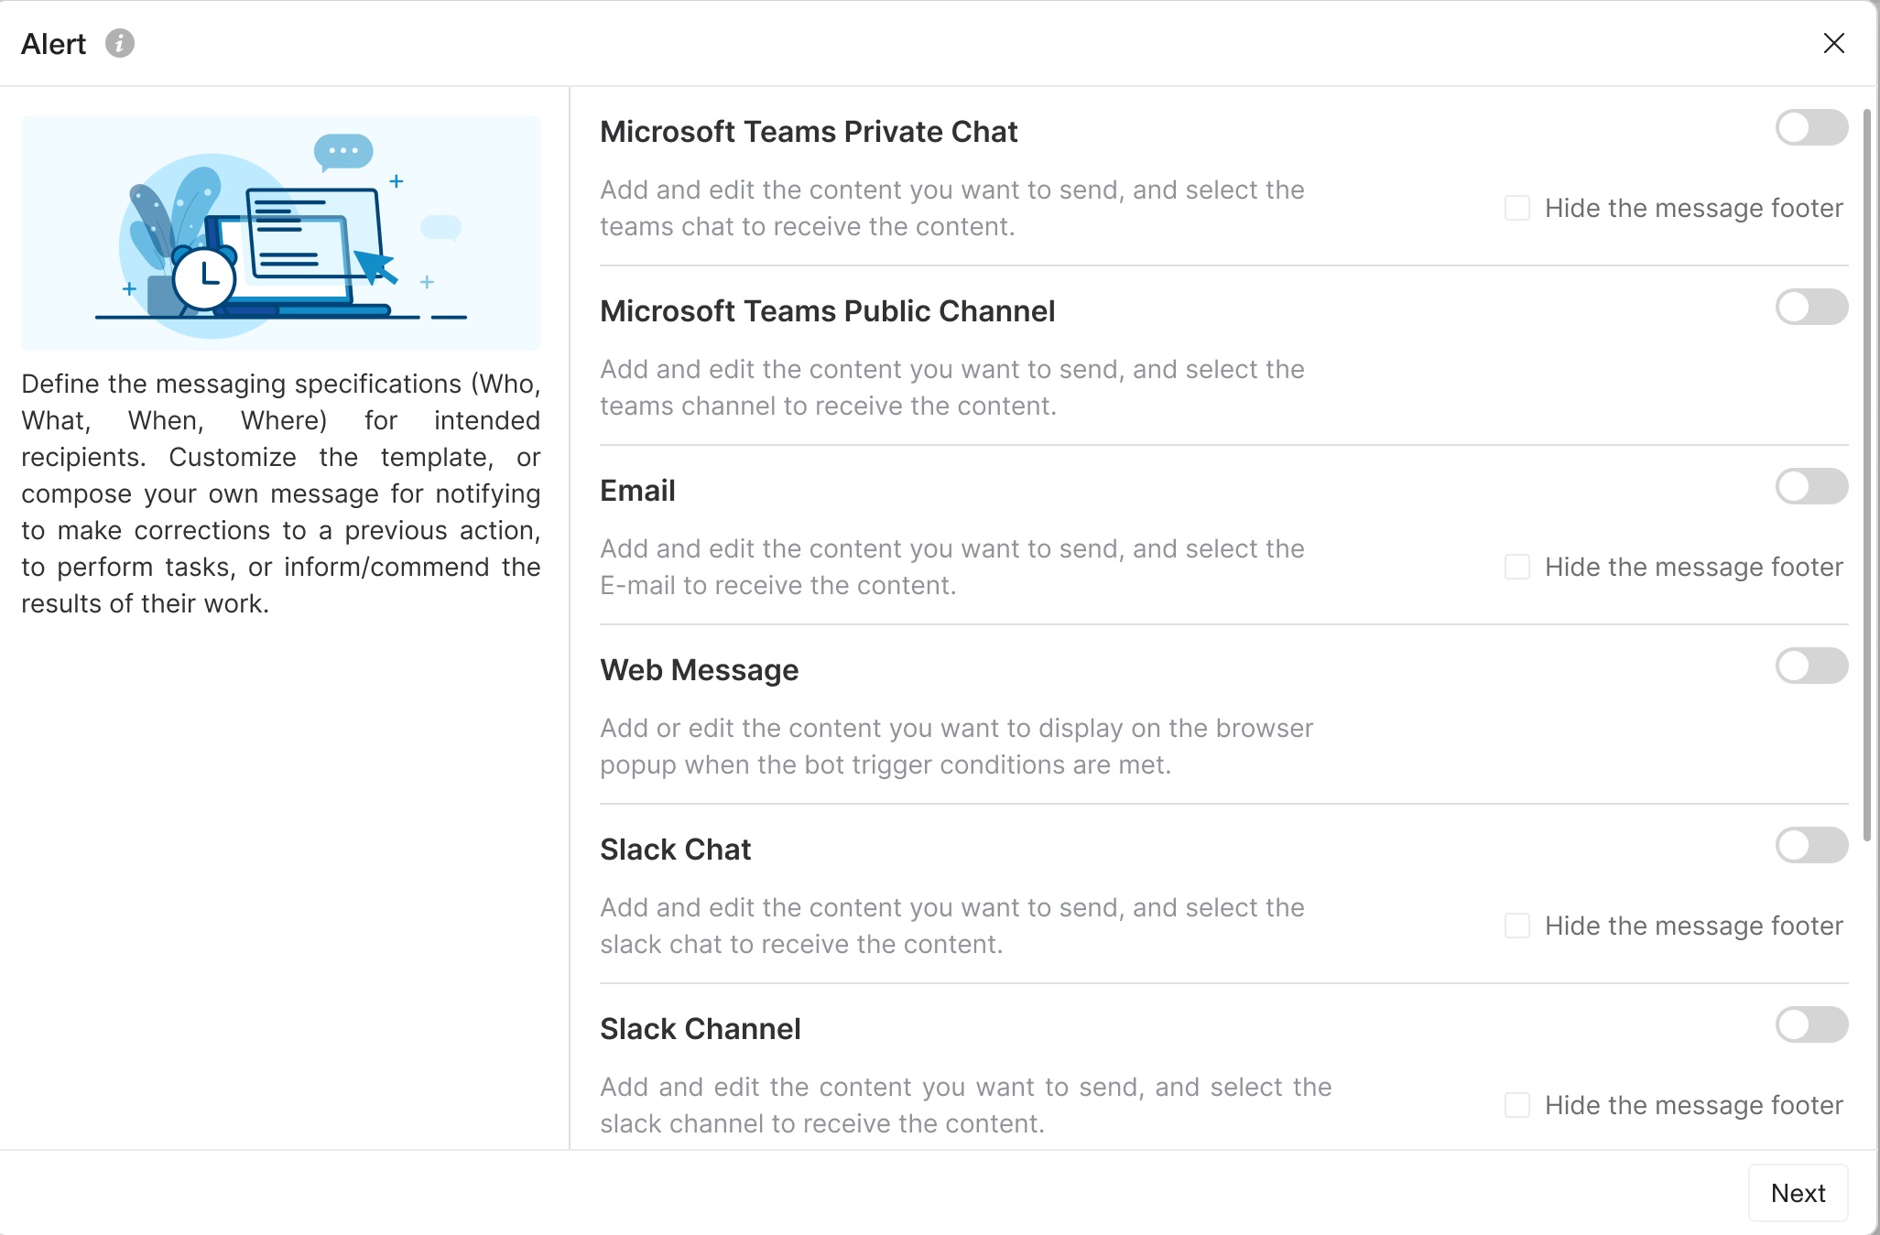Select the Microsoft Teams Private Chat heading

pyautogui.click(x=809, y=132)
